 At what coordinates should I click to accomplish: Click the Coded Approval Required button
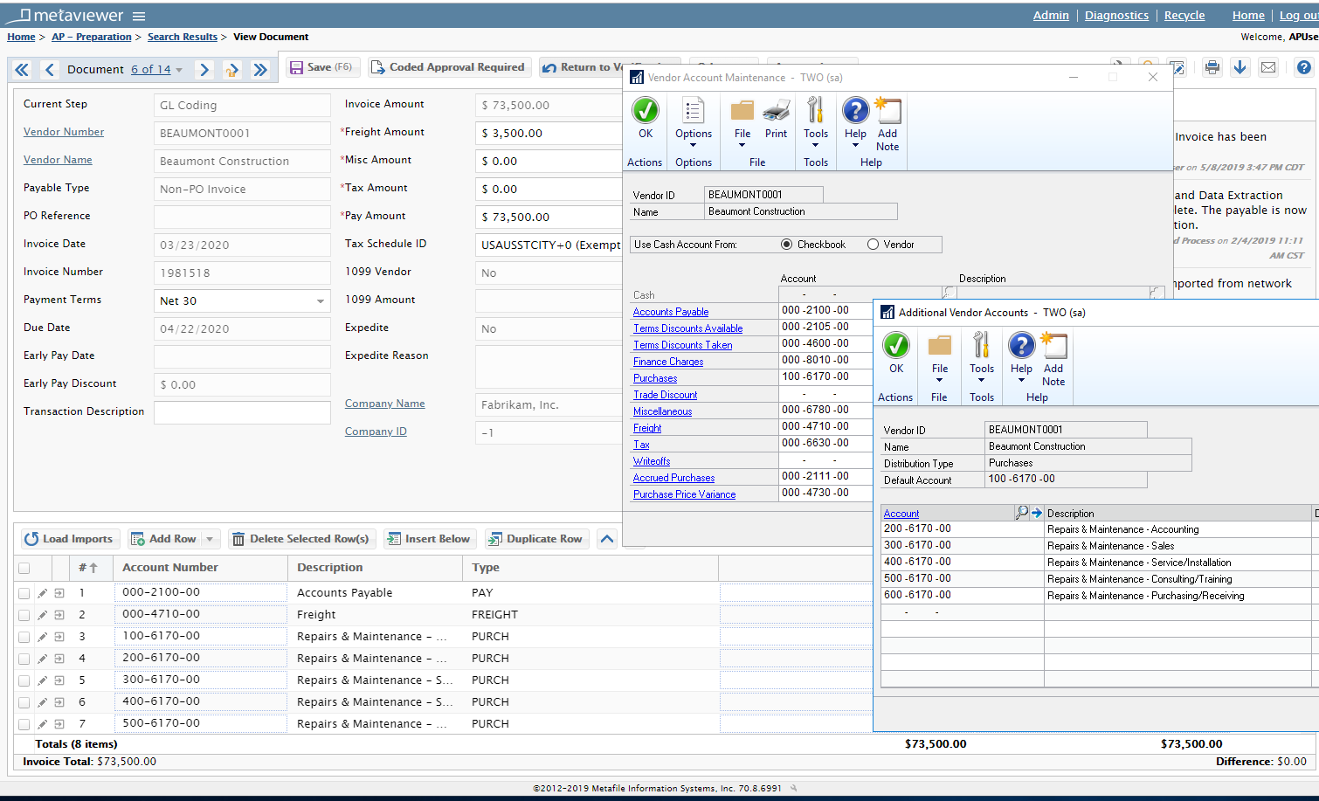pyautogui.click(x=449, y=66)
